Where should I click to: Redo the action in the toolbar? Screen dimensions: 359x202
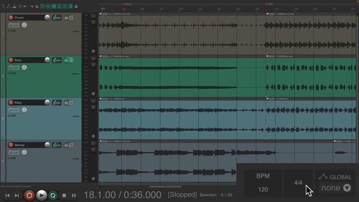[31, 6]
